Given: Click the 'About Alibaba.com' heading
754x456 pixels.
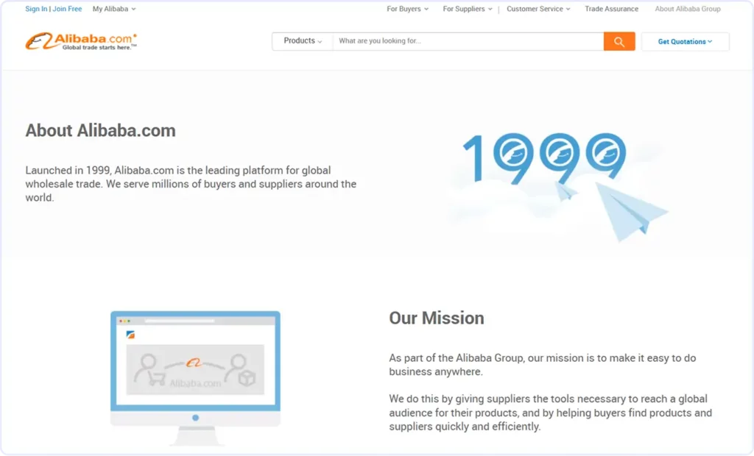Looking at the screenshot, I should (100, 130).
